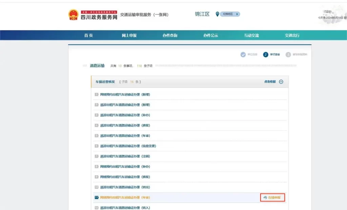
Task: Open the 切换地区 region switch button
Action: (x=230, y=14)
